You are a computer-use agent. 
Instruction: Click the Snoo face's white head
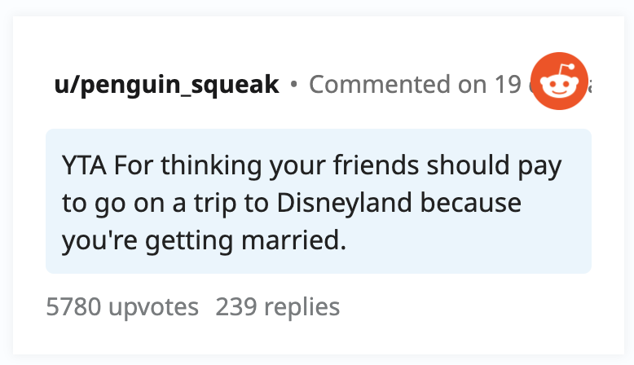[559, 86]
